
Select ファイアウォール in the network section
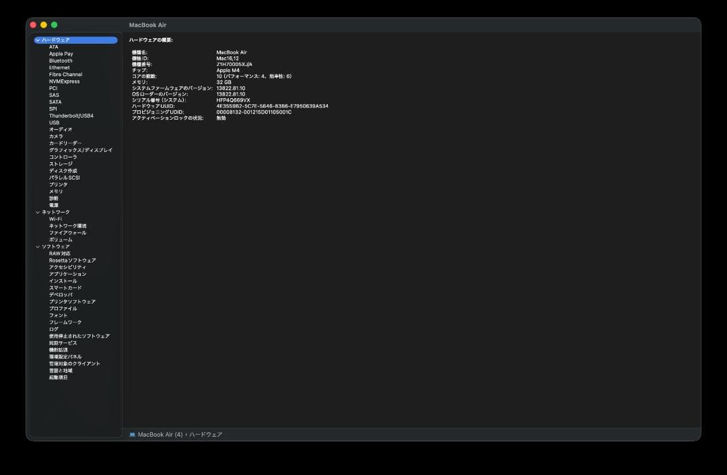(x=67, y=233)
